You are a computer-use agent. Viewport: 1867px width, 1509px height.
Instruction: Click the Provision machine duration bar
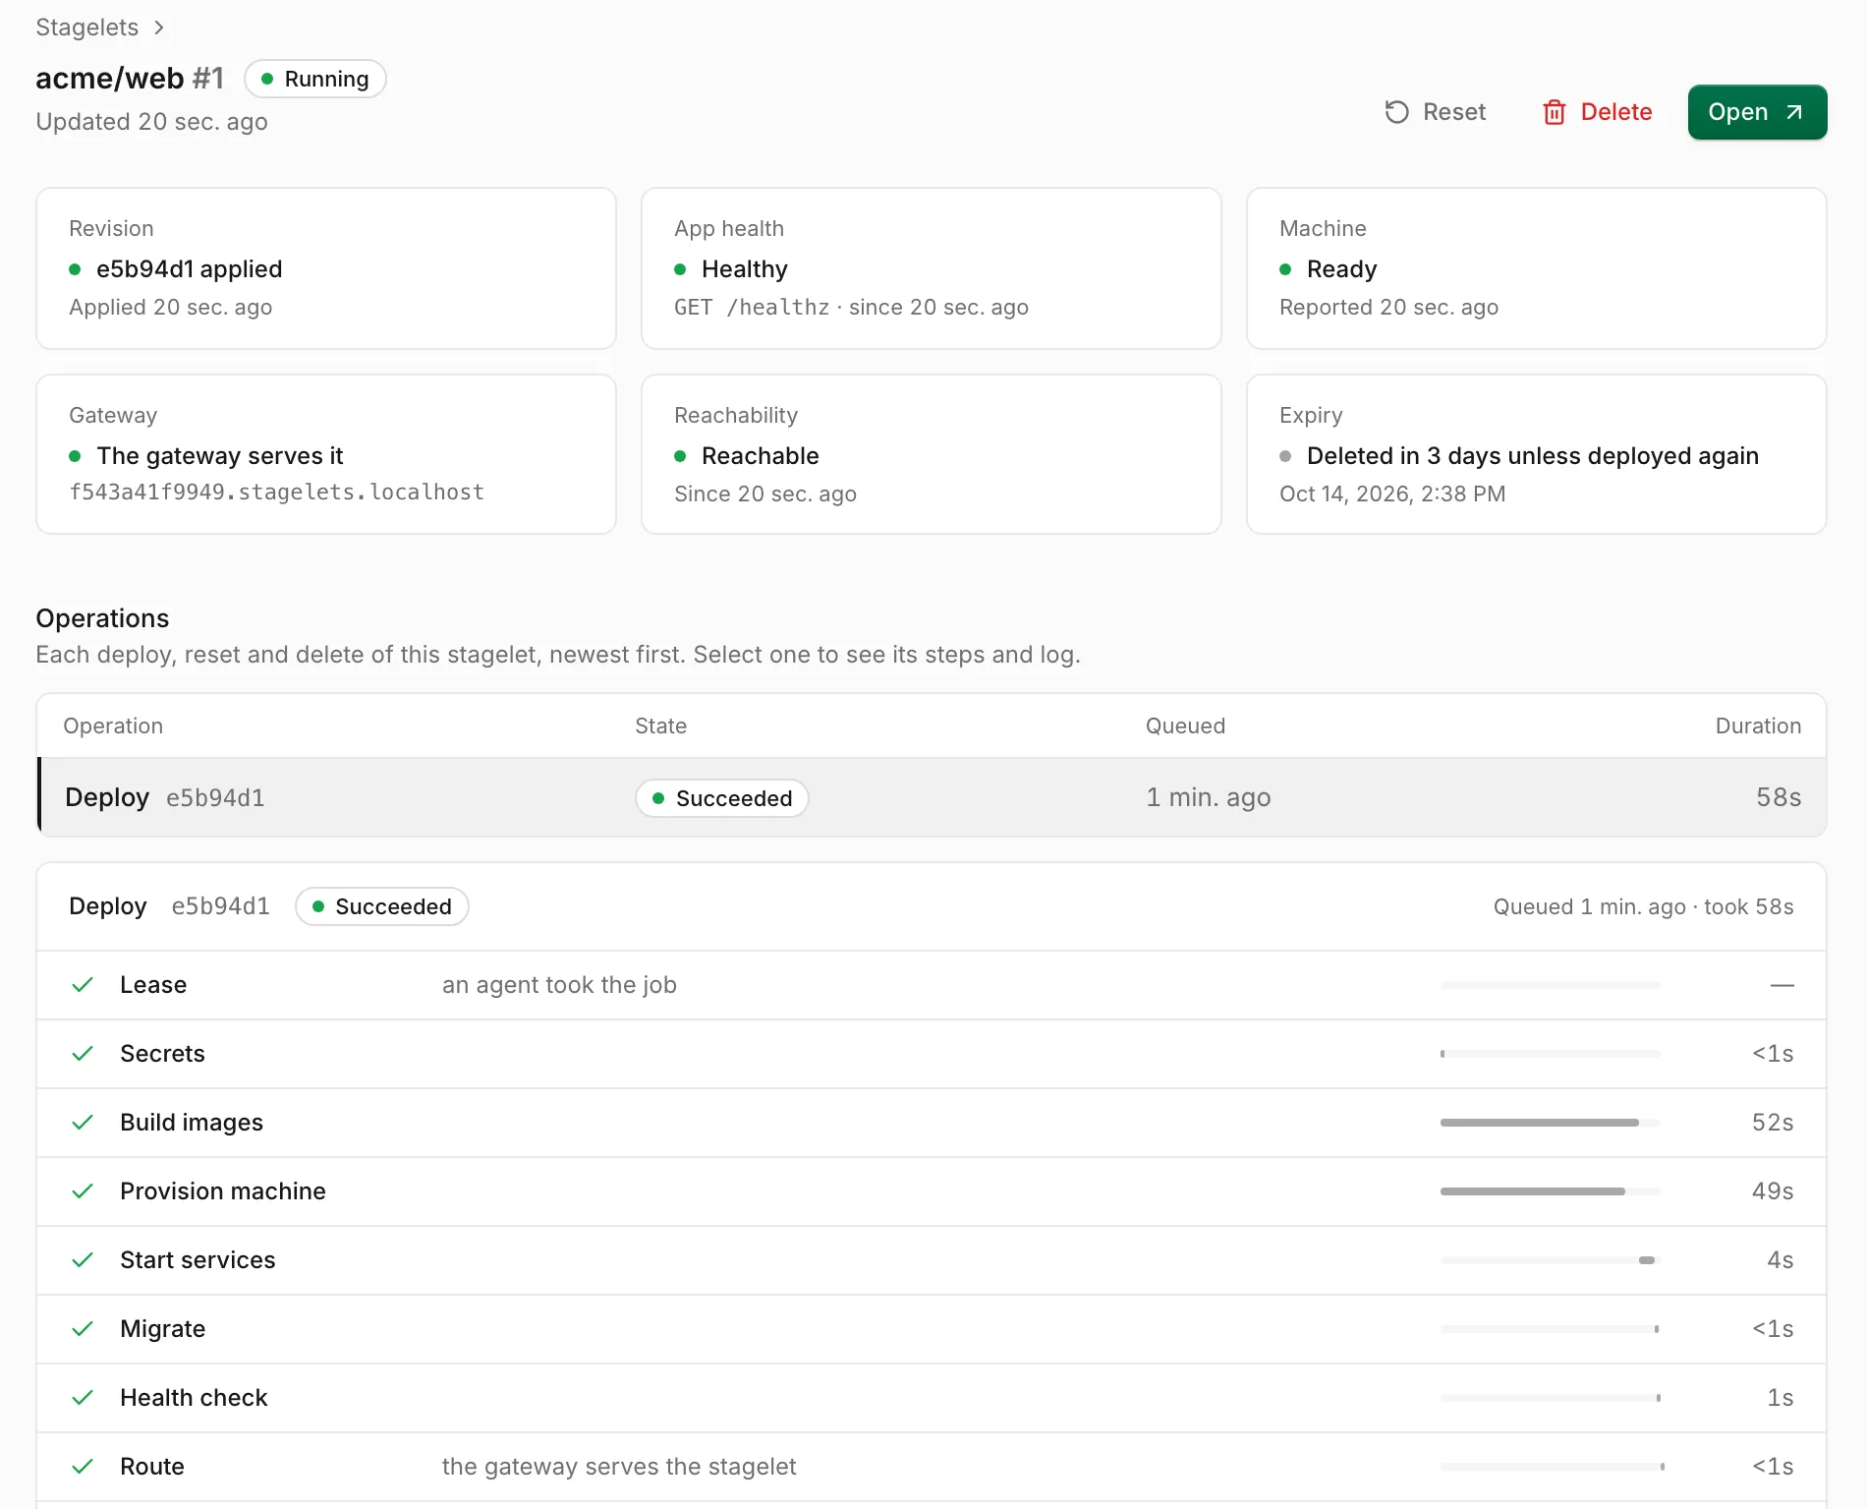(1551, 1191)
